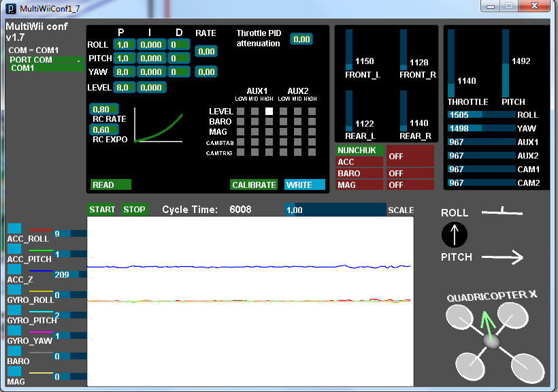Enable LEVEL on AUX2 HIGH
Image resolution: width=558 pixels, height=392 pixels.
[x=312, y=111]
